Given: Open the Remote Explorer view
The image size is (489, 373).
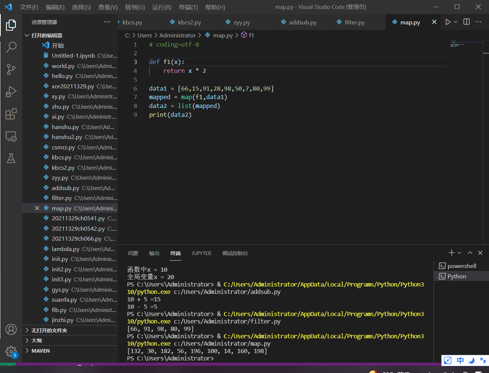Looking at the screenshot, I should (x=11, y=136).
